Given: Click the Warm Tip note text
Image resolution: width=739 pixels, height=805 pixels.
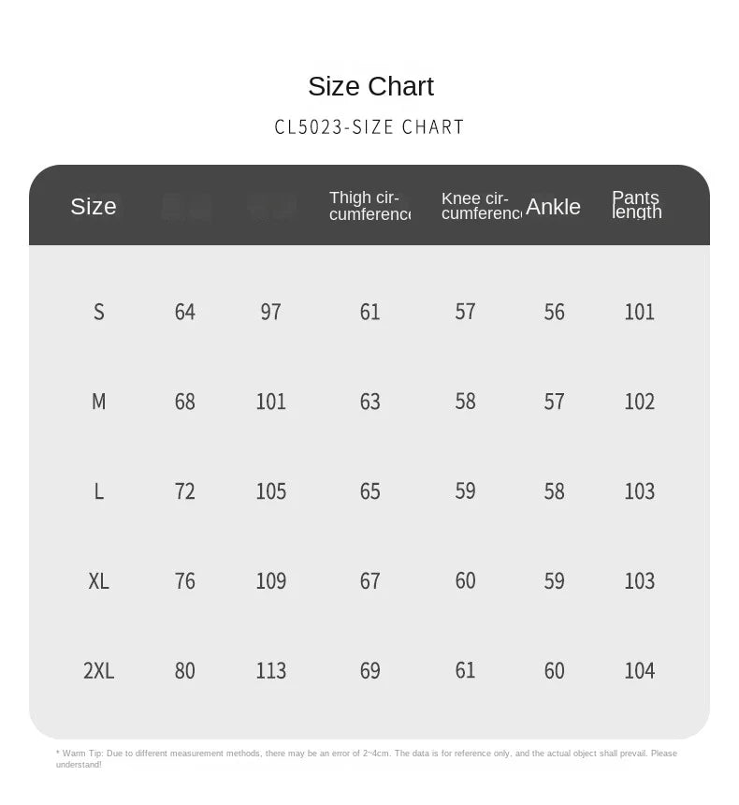Looking at the screenshot, I should point(367,759).
